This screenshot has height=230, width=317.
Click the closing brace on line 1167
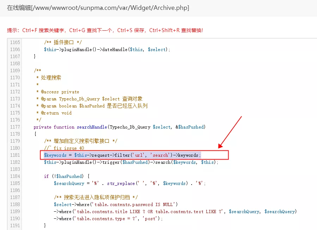(x=35, y=56)
